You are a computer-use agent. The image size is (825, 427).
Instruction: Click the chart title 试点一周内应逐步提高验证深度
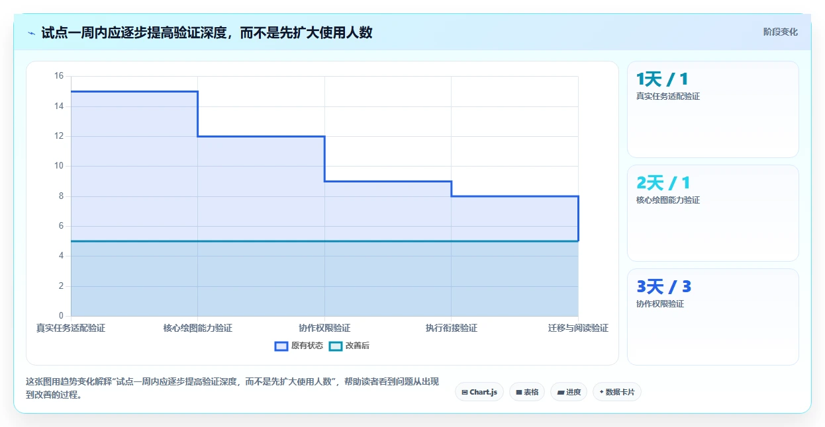tap(207, 32)
